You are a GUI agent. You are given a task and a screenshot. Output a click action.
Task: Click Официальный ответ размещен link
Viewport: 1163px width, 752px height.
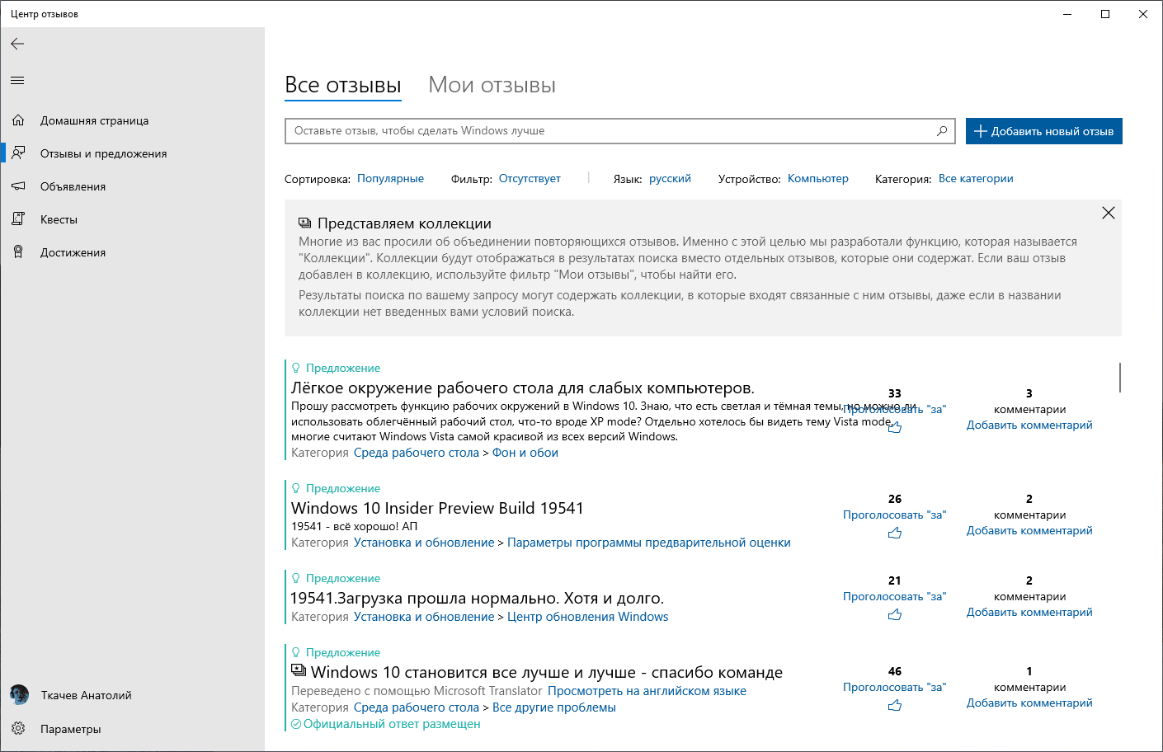pos(386,724)
